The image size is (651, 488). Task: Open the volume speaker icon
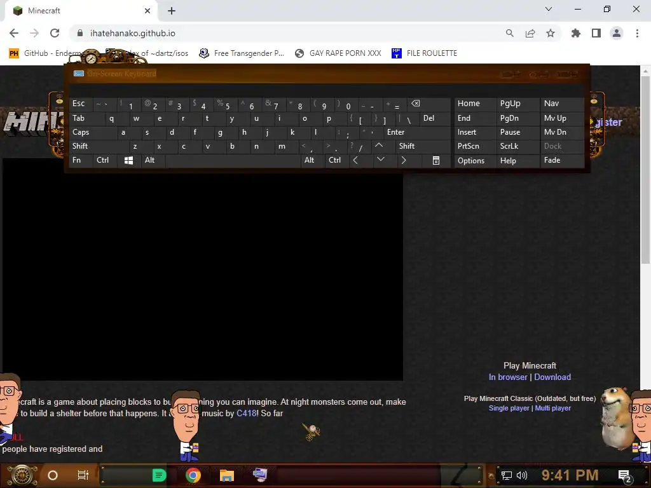click(521, 475)
